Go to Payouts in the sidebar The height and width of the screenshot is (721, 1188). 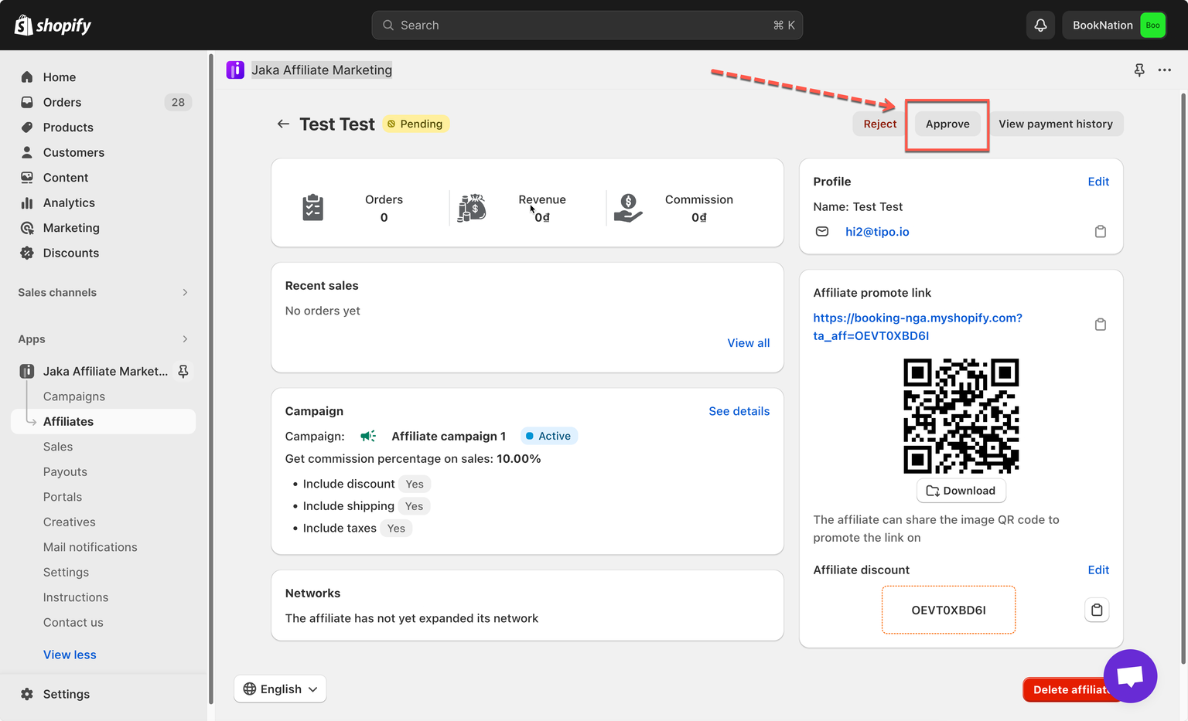coord(65,472)
